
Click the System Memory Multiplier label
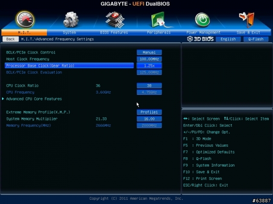click(x=32, y=119)
